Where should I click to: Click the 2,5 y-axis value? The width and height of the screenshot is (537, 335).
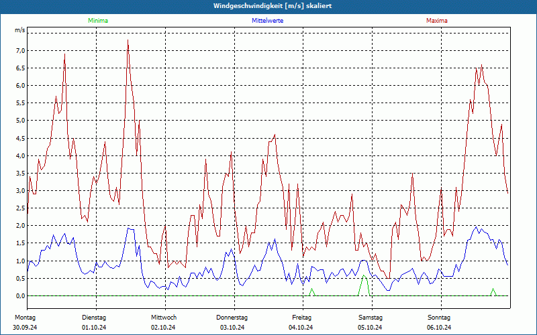pos(21,208)
